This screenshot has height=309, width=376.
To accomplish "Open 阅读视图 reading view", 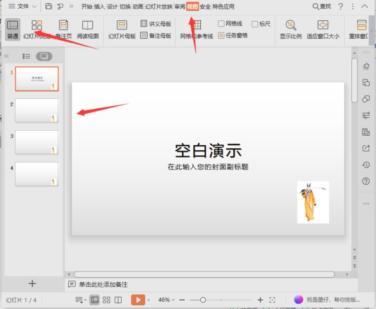I will point(88,29).
